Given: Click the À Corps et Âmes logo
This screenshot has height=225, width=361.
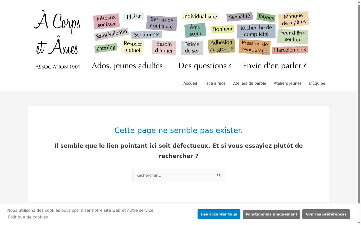Looking at the screenshot, I should click(x=57, y=32).
